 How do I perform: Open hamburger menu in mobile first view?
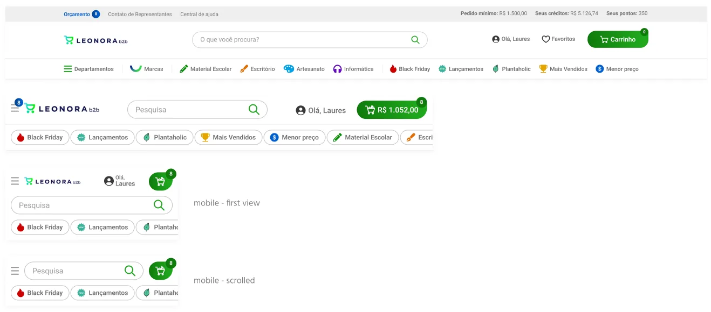[15, 181]
